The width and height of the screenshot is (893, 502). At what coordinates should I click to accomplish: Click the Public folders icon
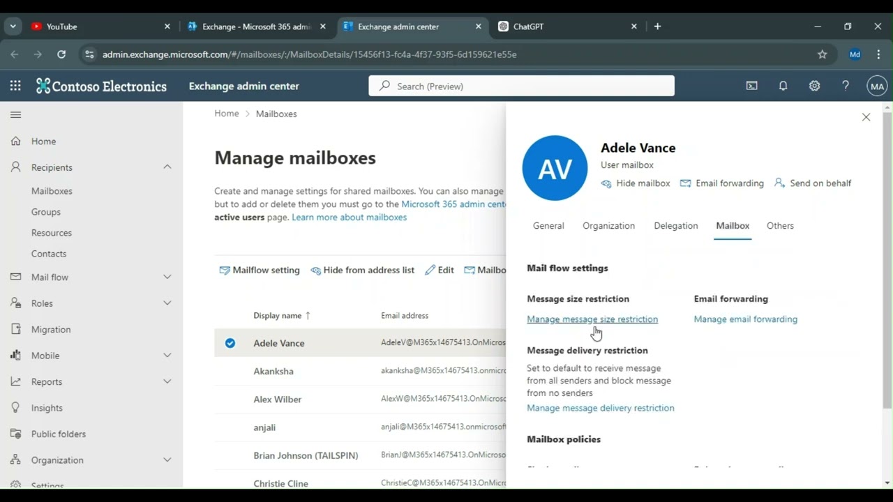[16, 434]
